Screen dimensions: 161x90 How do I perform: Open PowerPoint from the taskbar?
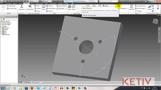(56, 88)
